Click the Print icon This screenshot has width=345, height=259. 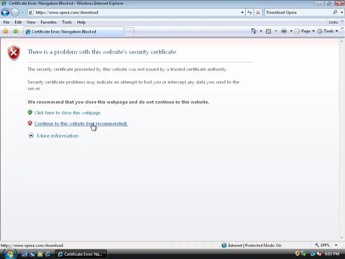click(284, 31)
